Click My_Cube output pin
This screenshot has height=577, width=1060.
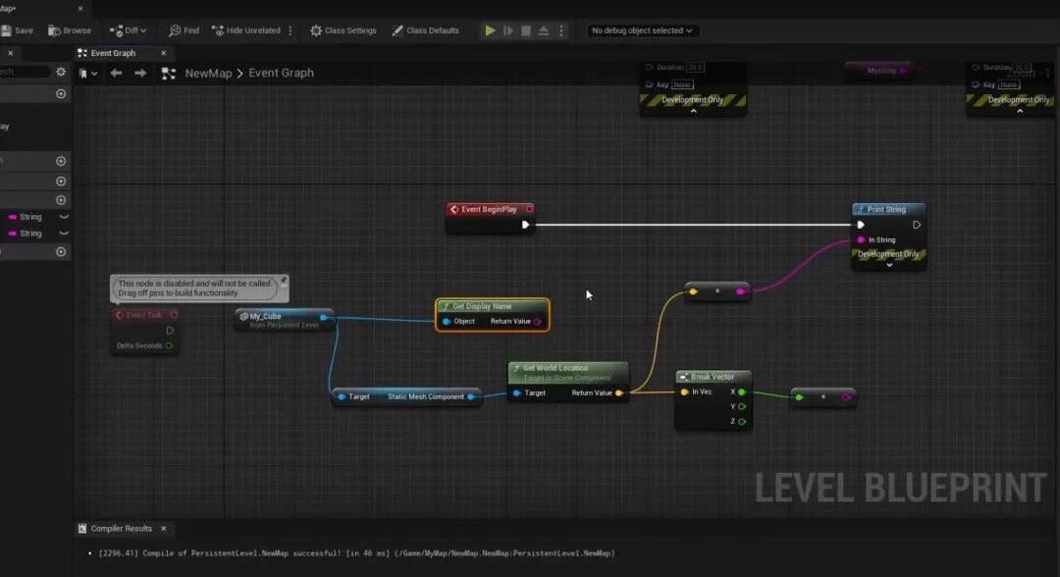tap(323, 317)
